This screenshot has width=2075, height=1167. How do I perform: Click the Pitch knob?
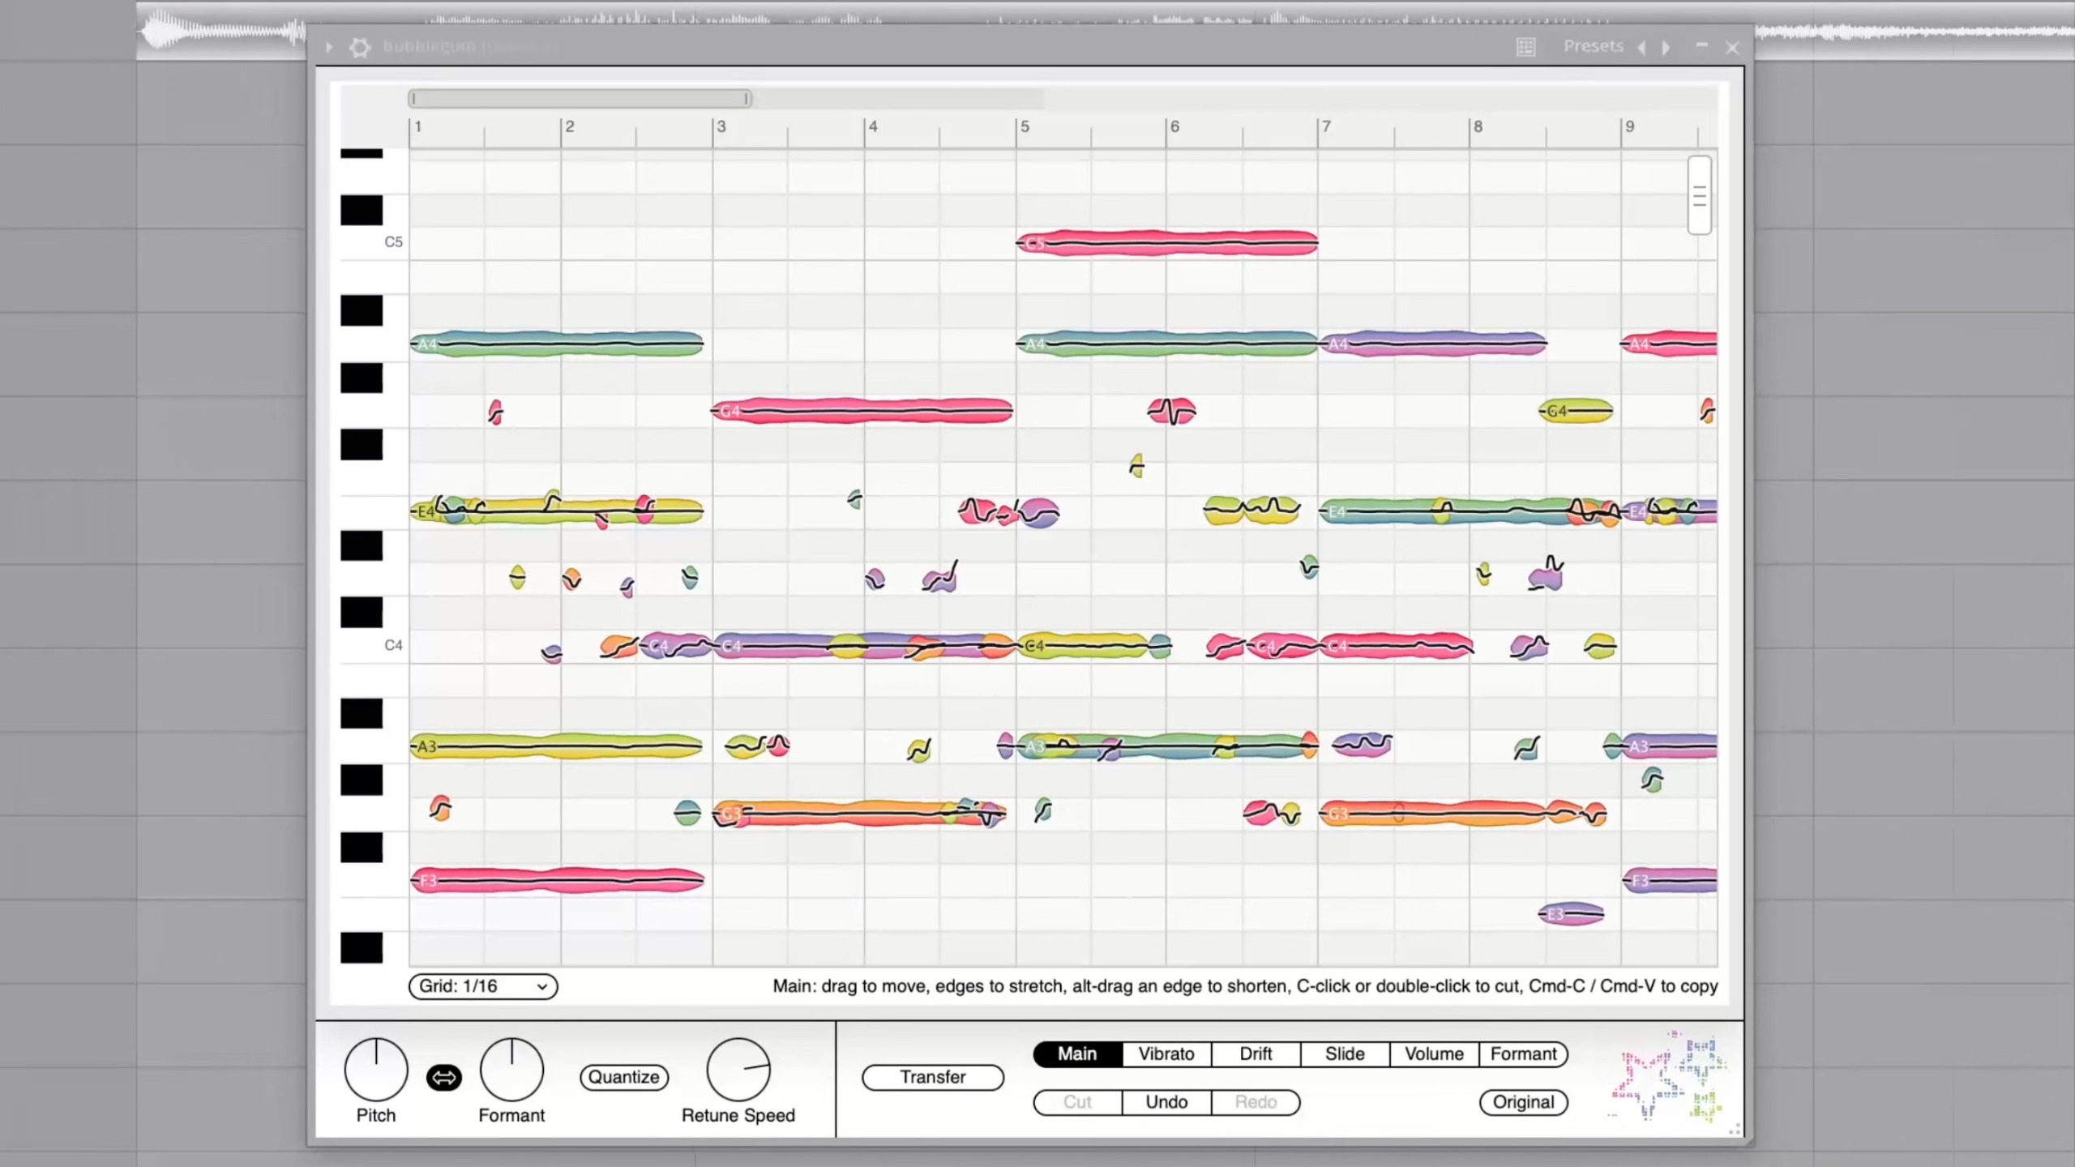(376, 1070)
